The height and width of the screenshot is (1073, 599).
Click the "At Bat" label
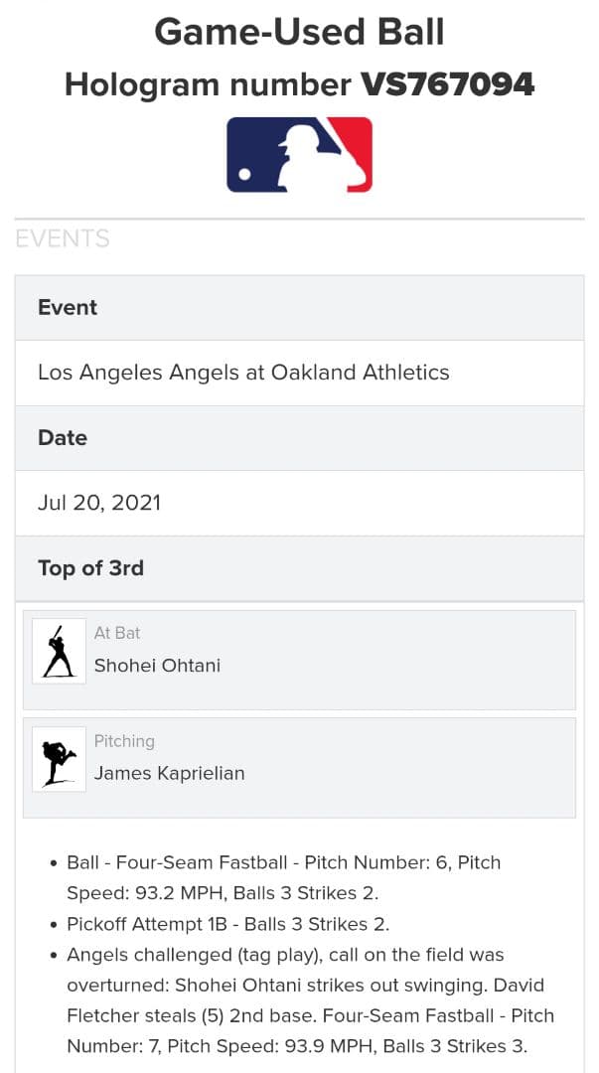click(117, 633)
